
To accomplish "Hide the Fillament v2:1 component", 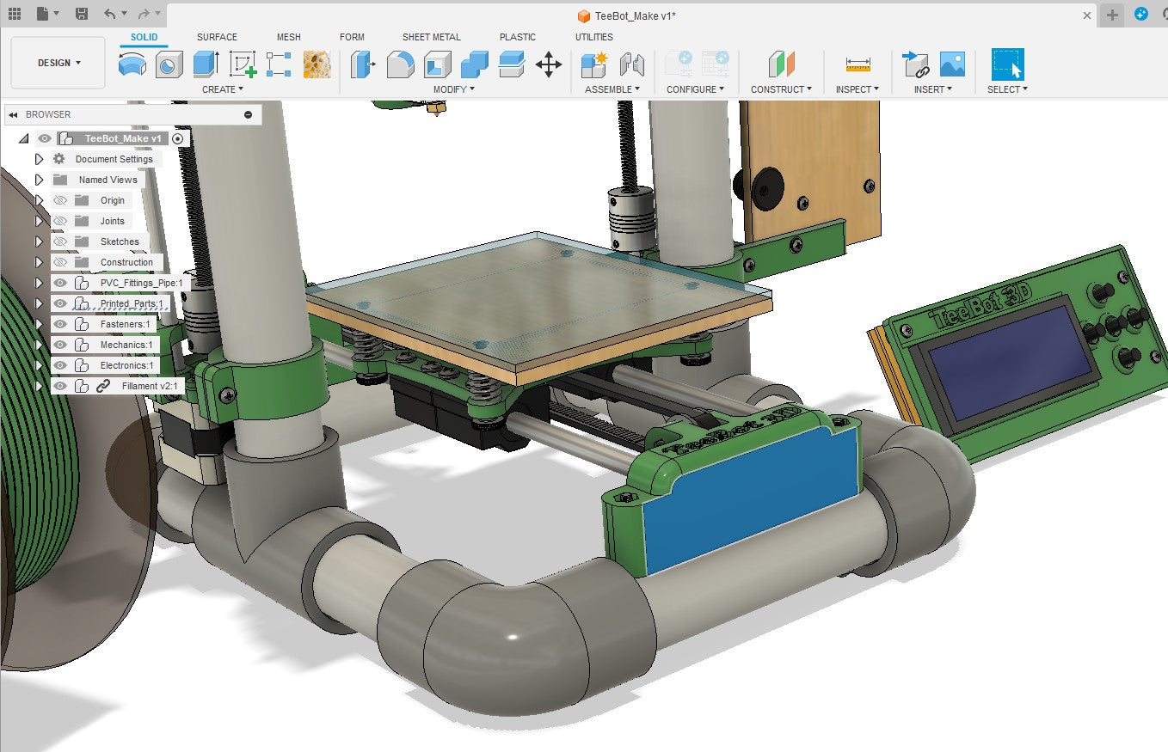I will click(x=60, y=386).
